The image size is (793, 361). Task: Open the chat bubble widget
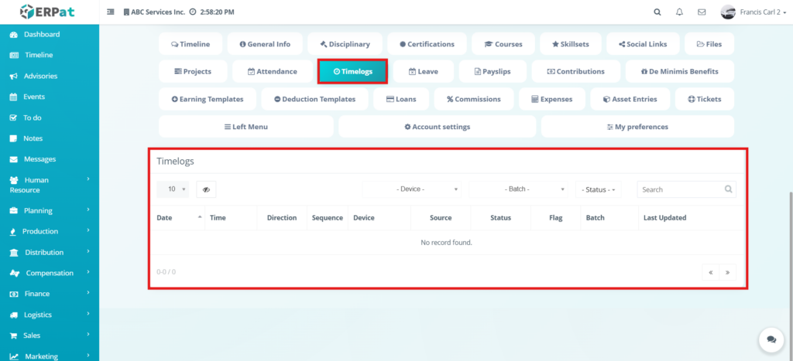(x=770, y=339)
